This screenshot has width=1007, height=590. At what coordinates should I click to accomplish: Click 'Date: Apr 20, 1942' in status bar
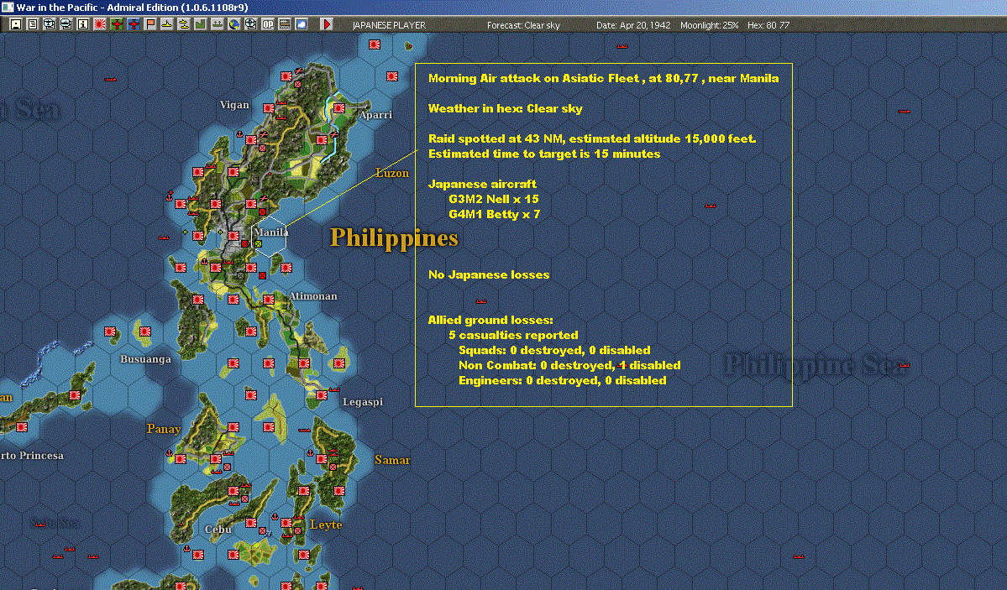pyautogui.click(x=633, y=25)
